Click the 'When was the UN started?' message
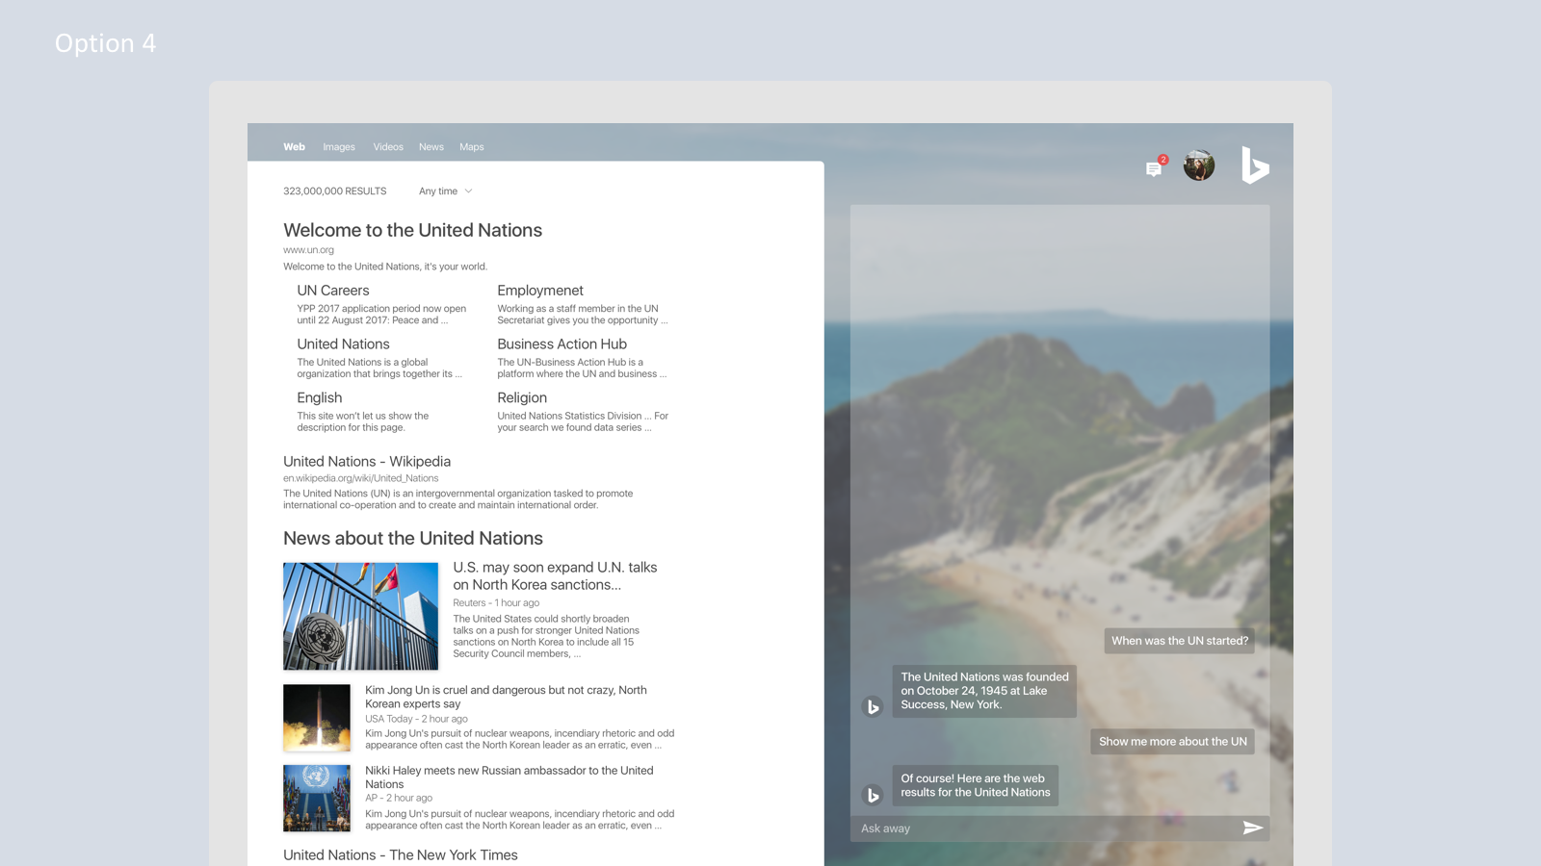Image resolution: width=1541 pixels, height=866 pixels. [1179, 641]
